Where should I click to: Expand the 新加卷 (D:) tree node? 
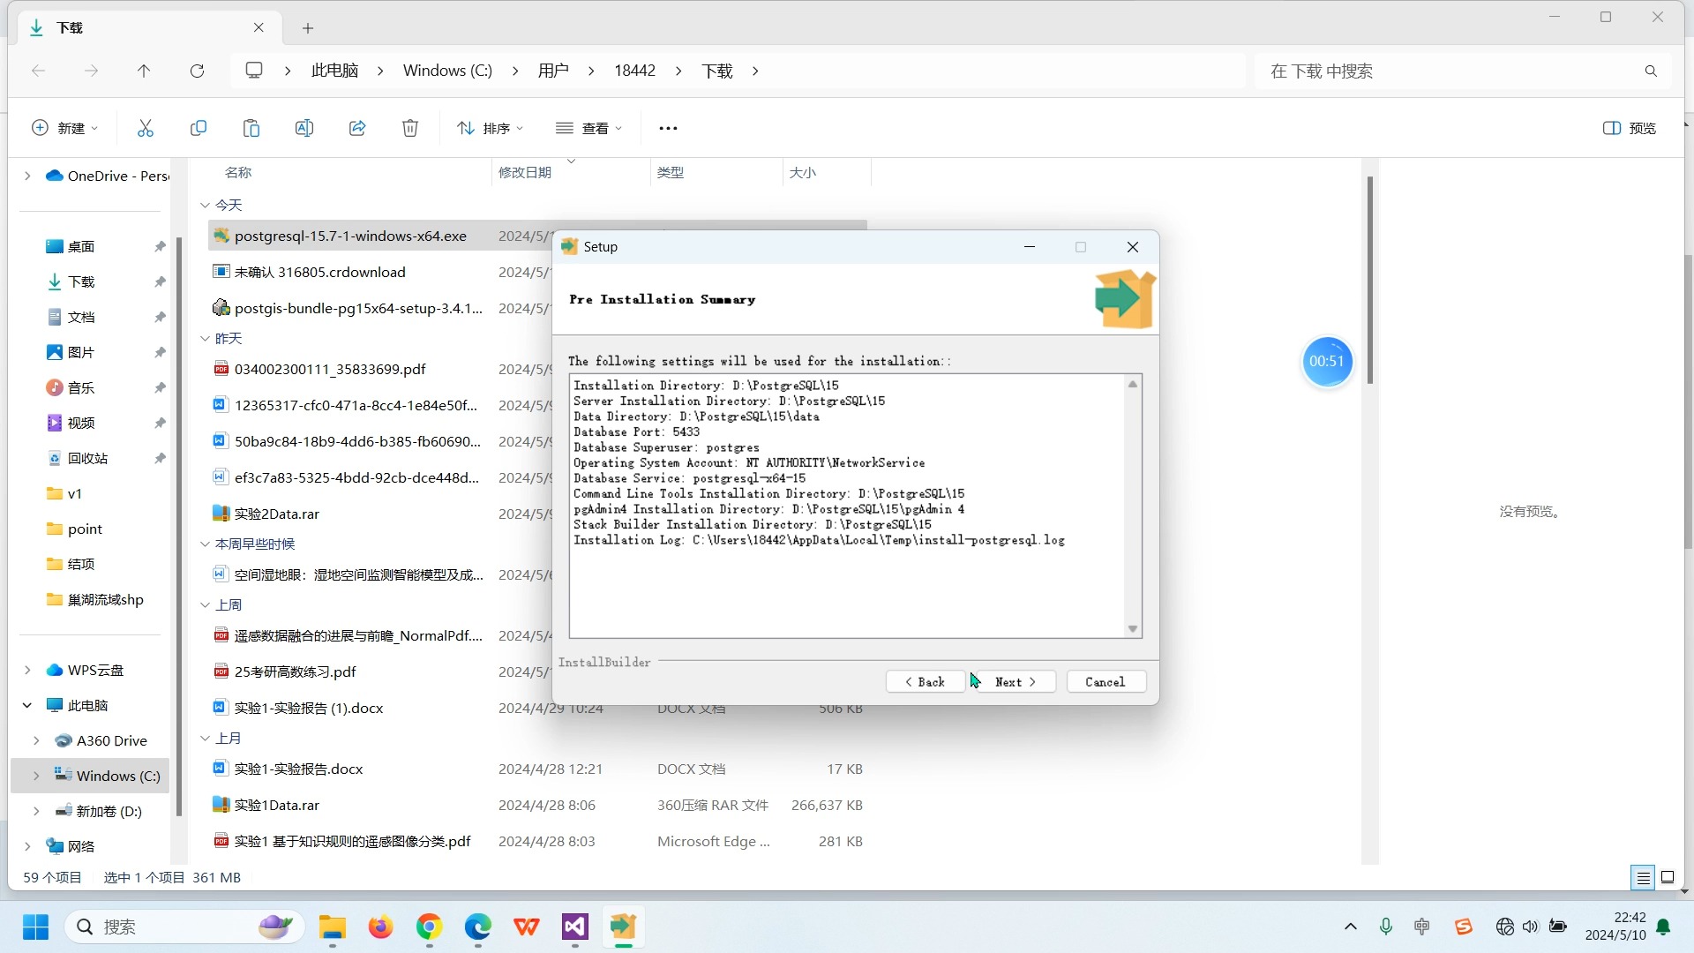36,811
